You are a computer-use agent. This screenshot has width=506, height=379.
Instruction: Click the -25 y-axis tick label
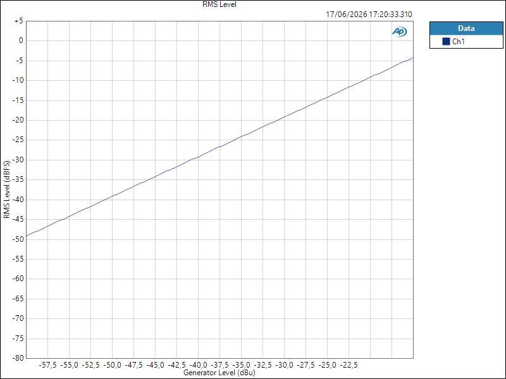[18, 140]
